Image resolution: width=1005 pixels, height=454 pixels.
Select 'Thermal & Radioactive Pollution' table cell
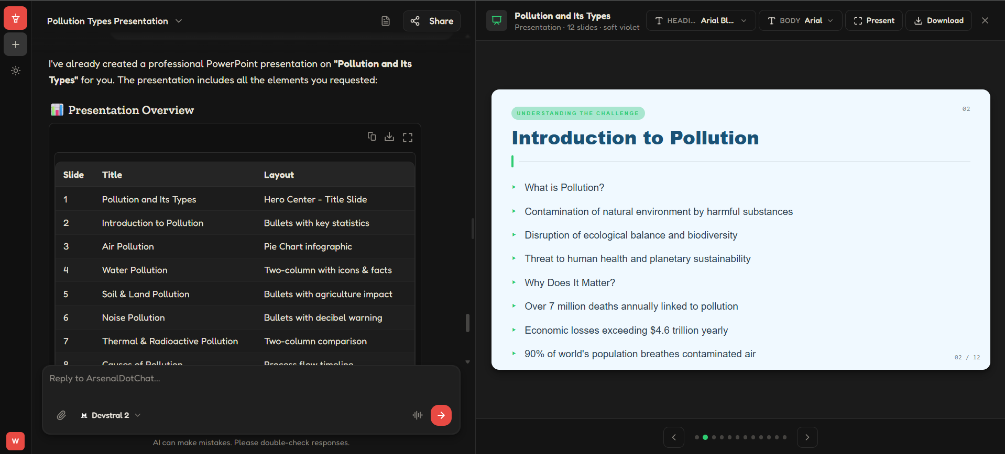[170, 341]
